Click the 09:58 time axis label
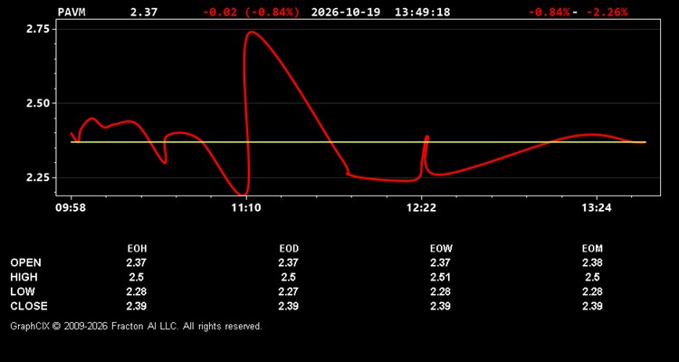This screenshot has height=362, width=679. [x=71, y=208]
